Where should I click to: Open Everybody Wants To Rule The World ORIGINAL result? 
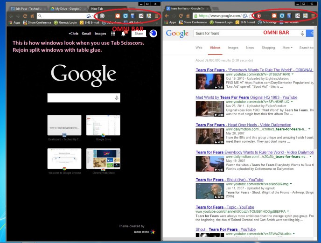click(x=254, y=70)
